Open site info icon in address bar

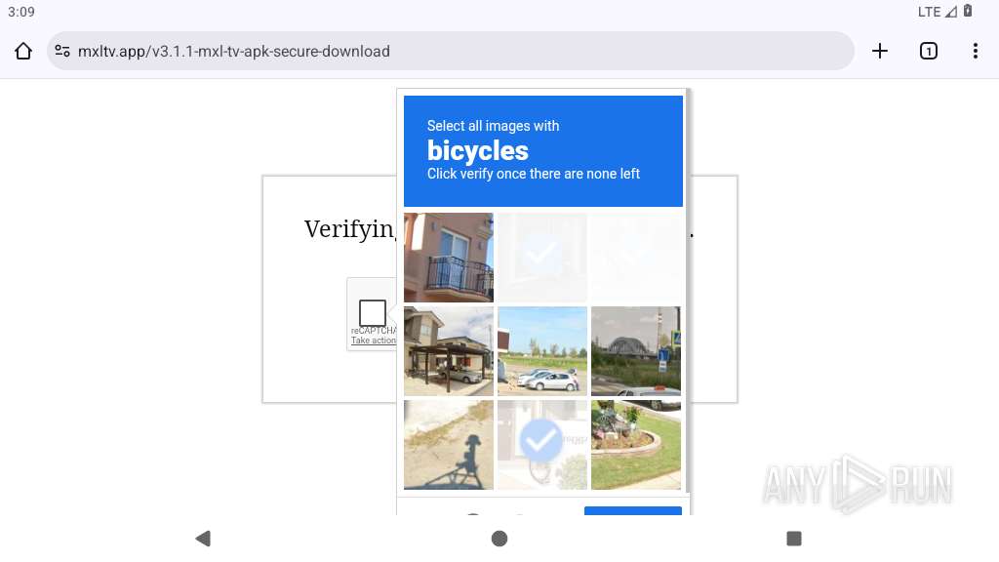point(61,51)
